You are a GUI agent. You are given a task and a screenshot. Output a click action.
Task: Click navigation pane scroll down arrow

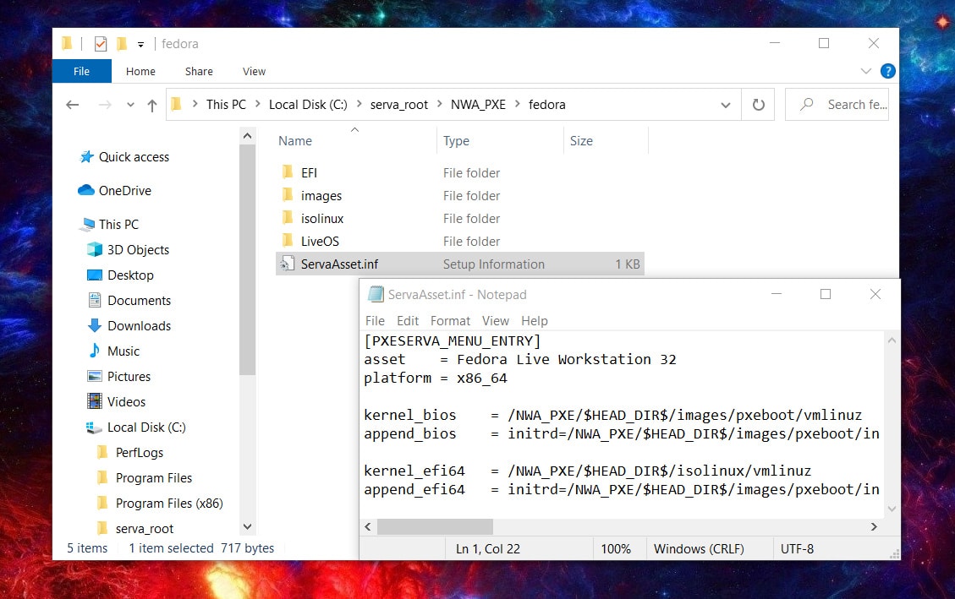tap(247, 526)
